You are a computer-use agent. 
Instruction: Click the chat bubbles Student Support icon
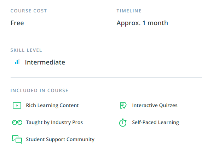[x=17, y=139]
